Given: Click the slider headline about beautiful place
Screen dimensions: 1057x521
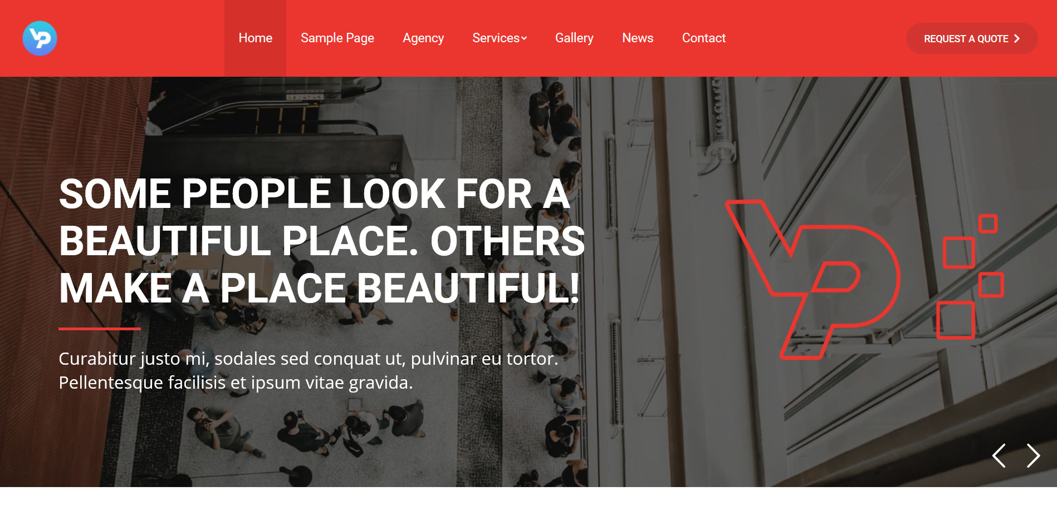Looking at the screenshot, I should (322, 241).
